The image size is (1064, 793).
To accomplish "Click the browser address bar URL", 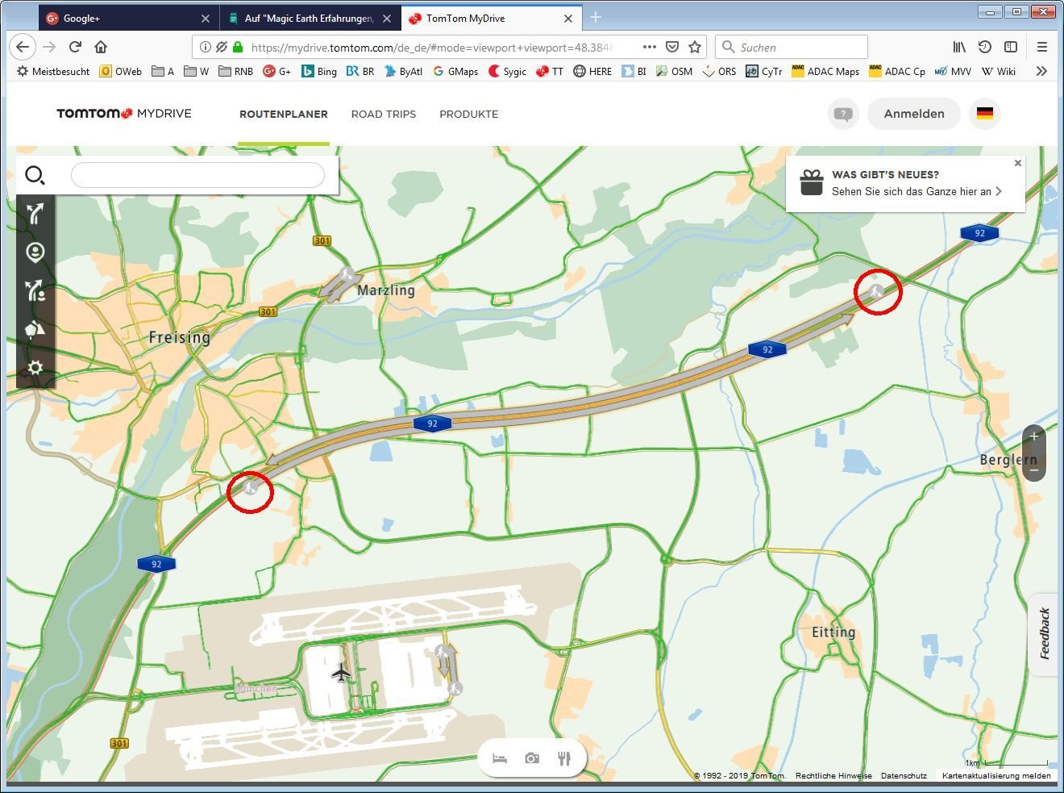I will tap(432, 47).
